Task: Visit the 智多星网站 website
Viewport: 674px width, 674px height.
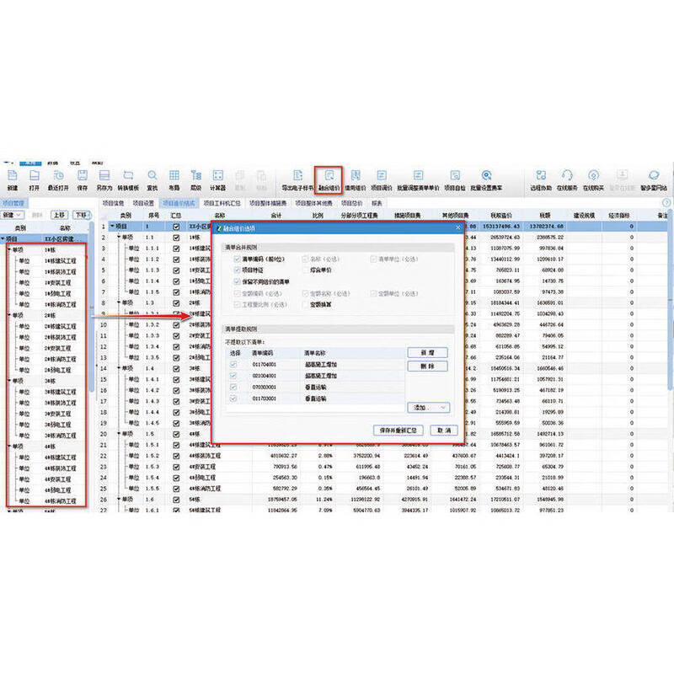Action: pyautogui.click(x=652, y=175)
